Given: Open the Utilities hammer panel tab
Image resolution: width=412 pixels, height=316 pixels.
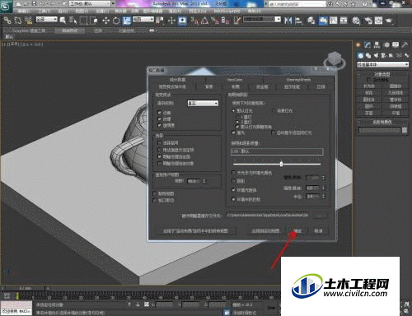Looking at the screenshot, I should 405,44.
